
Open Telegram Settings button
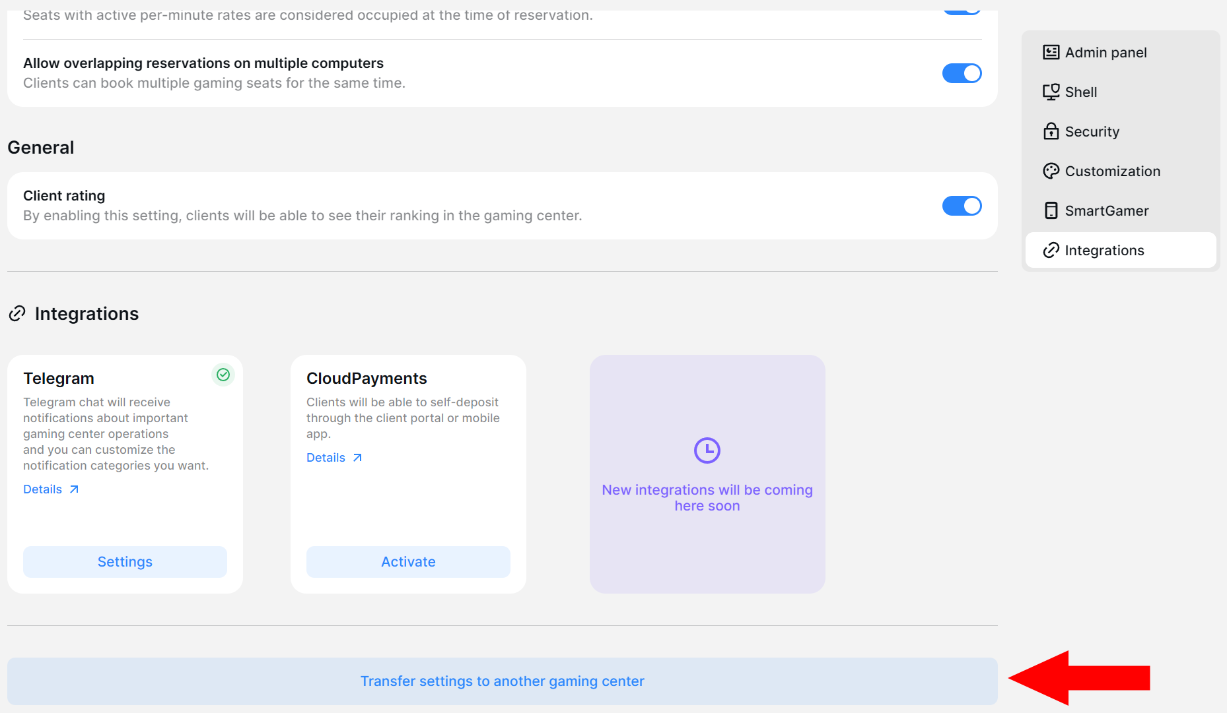coord(125,562)
